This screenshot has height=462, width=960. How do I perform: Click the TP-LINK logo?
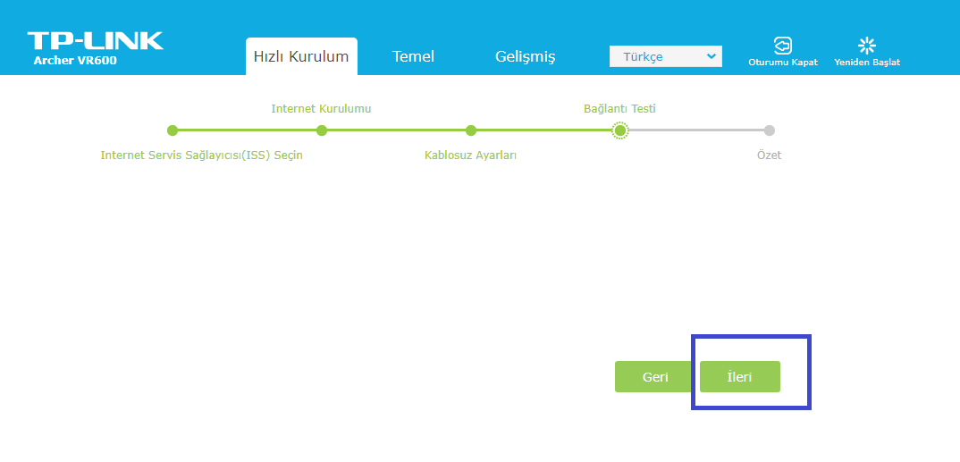pyautogui.click(x=95, y=41)
